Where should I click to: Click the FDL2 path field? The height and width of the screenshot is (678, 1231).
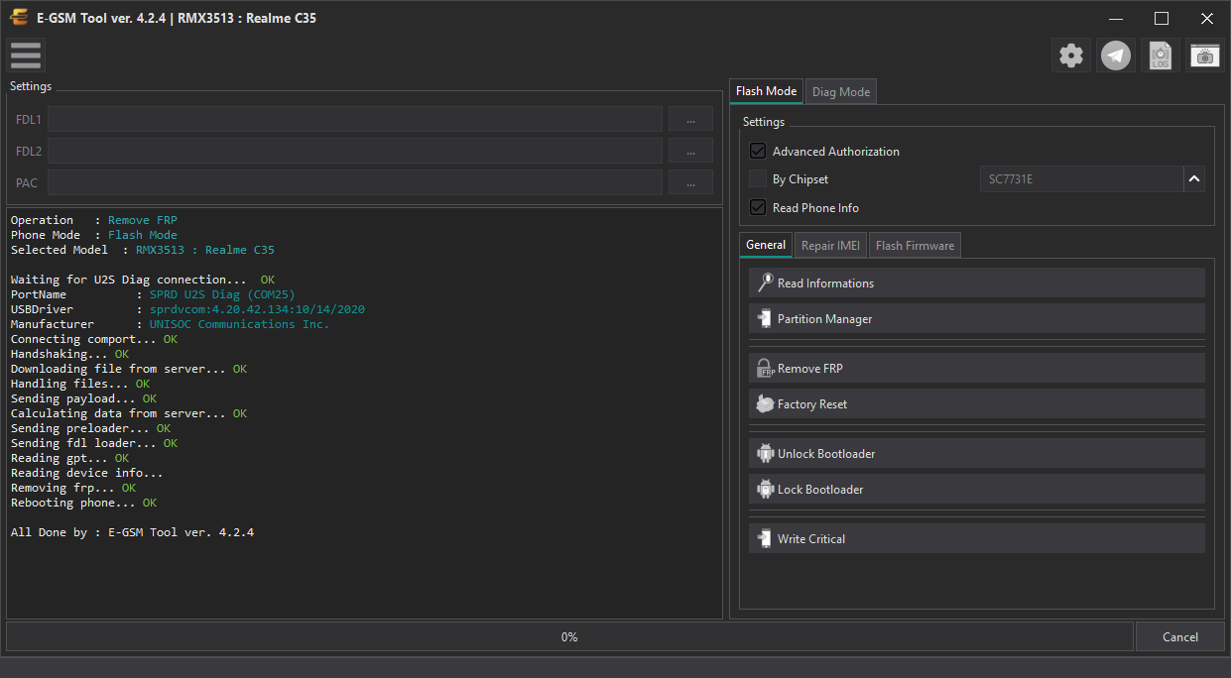pos(355,151)
